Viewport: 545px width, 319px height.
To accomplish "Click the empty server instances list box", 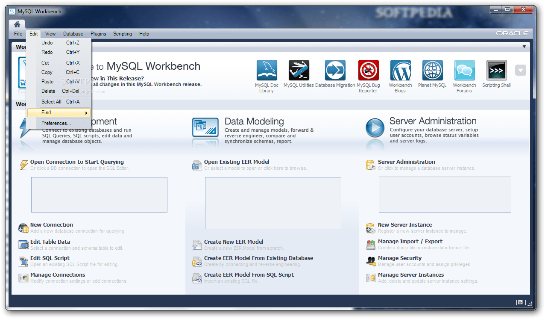I will (x=445, y=195).
